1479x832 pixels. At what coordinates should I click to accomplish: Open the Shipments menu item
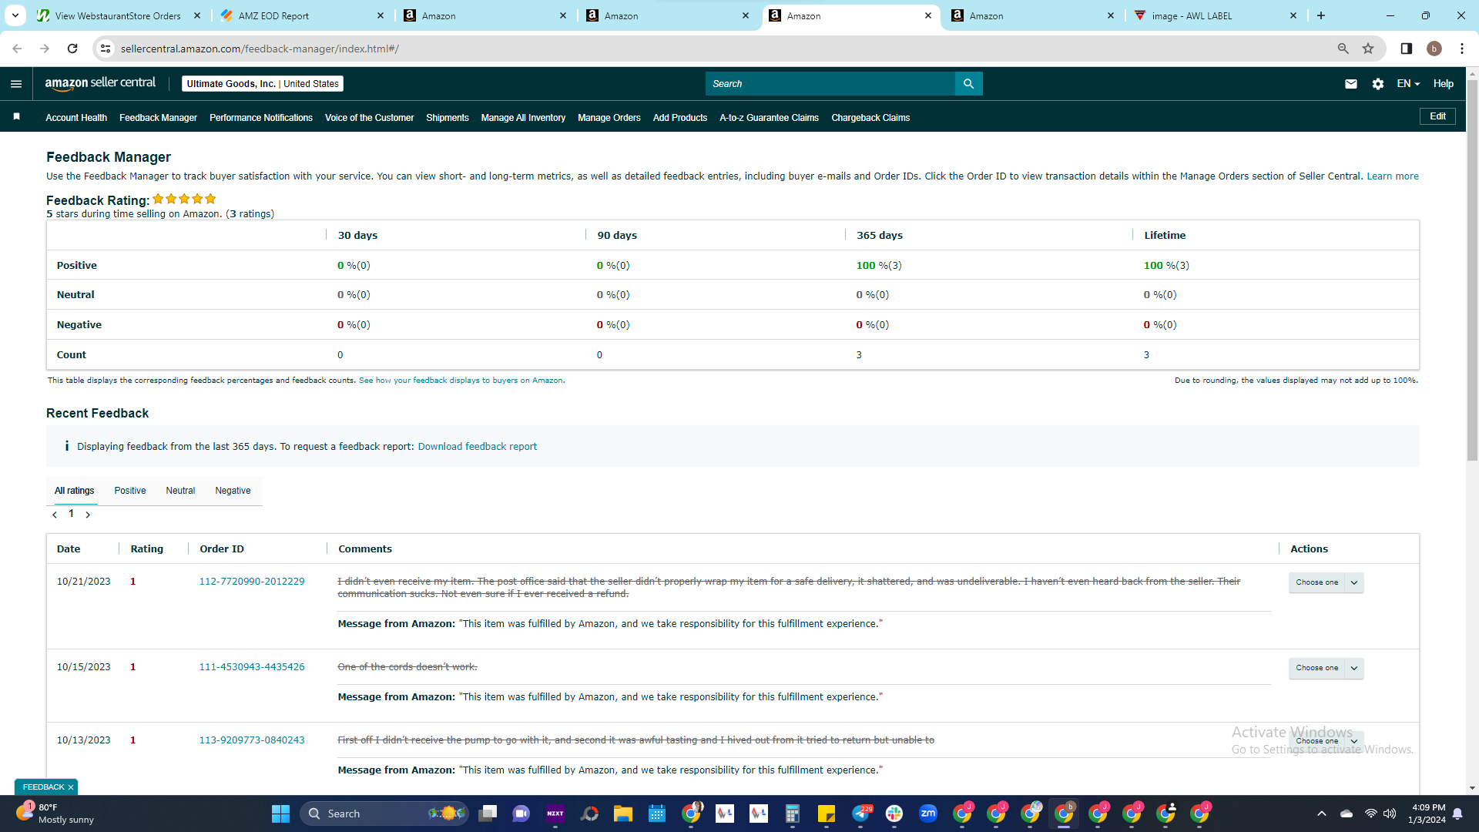point(448,118)
